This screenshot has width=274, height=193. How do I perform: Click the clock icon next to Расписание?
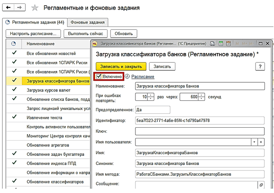tap(127, 77)
